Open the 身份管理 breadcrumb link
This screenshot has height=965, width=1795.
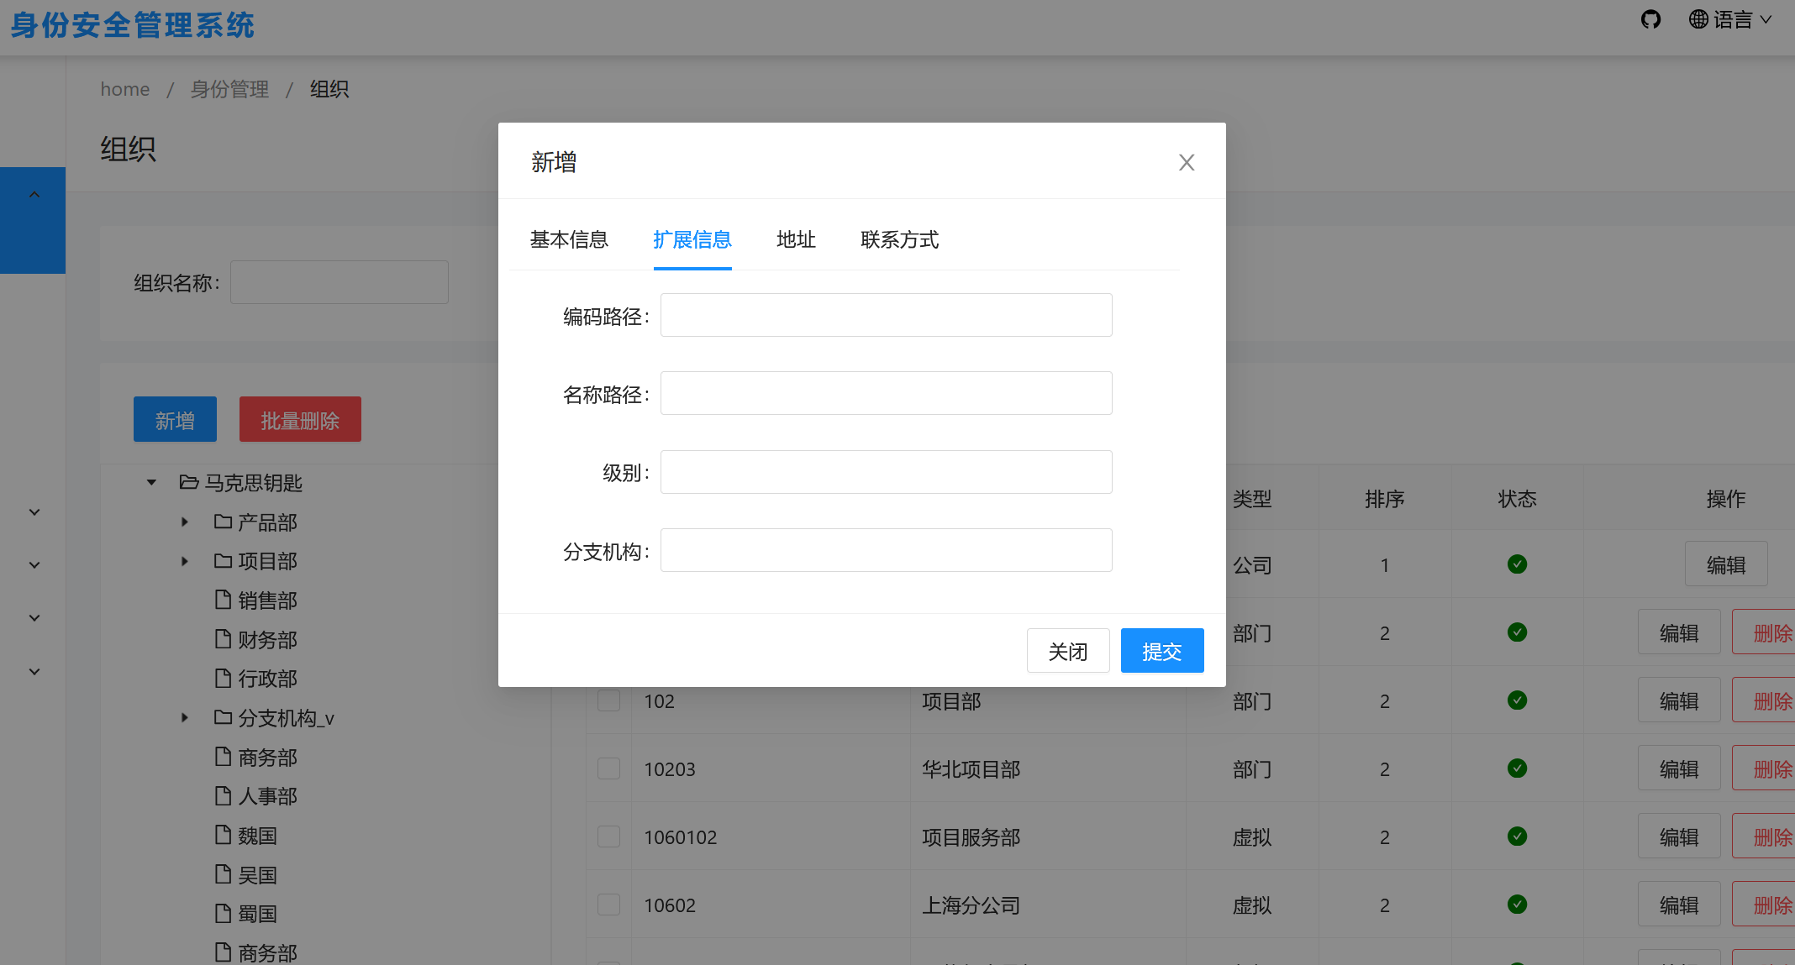(229, 89)
